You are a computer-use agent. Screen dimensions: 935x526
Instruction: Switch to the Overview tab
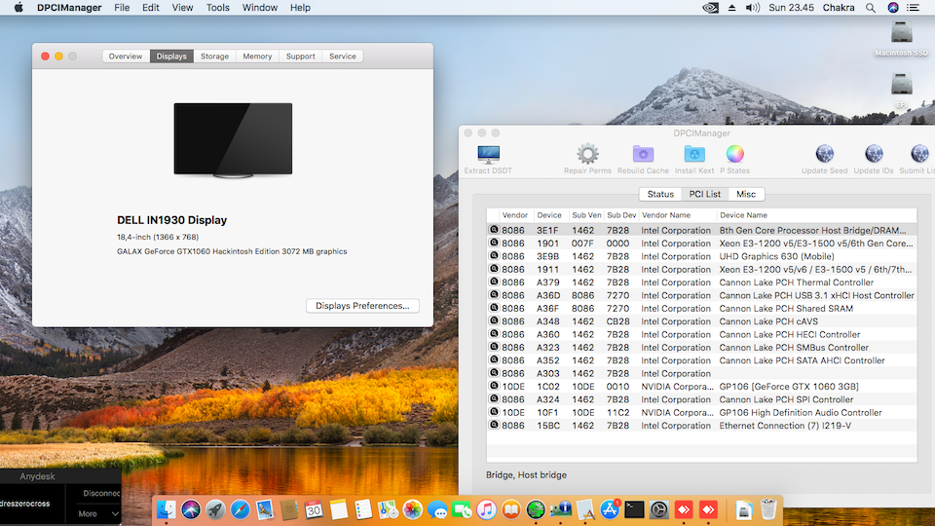coord(126,56)
